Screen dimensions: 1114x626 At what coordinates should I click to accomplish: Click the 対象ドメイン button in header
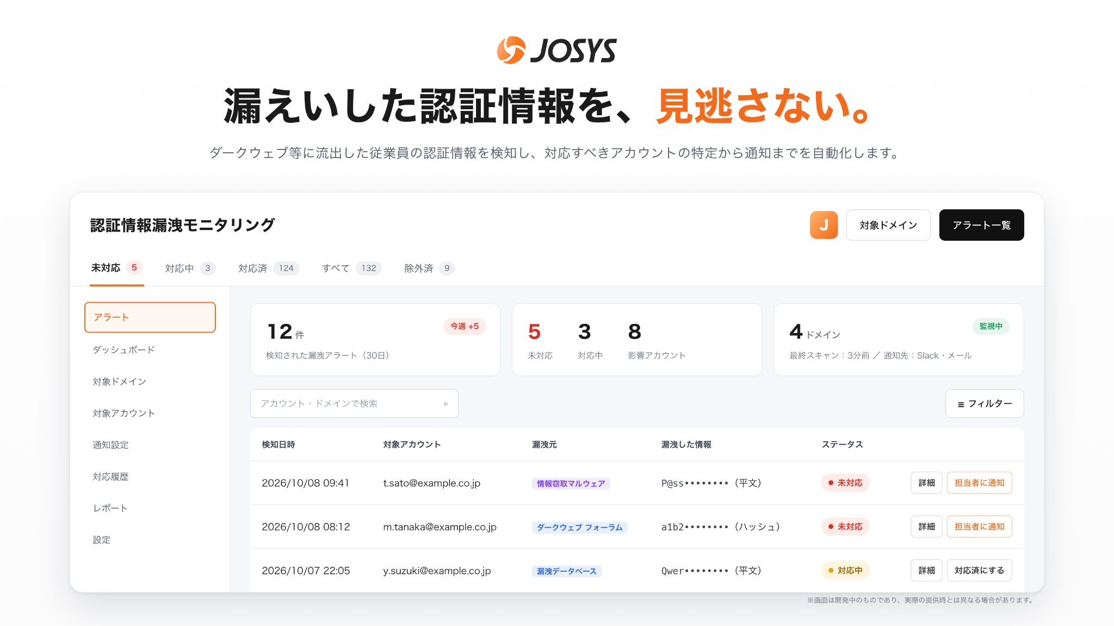(x=888, y=225)
